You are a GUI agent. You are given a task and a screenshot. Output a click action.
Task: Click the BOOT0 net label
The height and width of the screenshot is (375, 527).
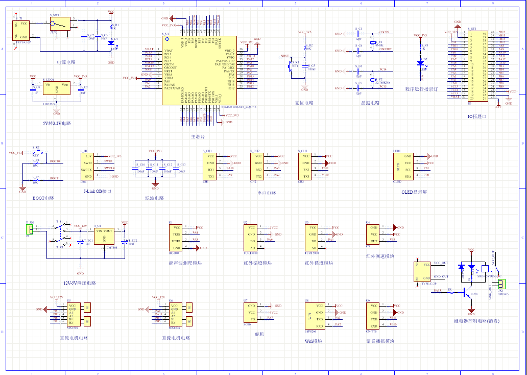coord(55,161)
